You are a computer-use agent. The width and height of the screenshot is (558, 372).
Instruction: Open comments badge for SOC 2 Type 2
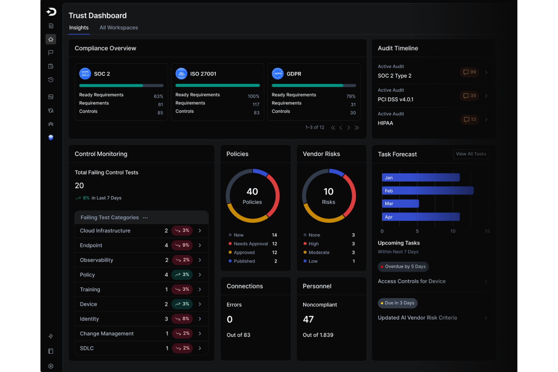469,72
